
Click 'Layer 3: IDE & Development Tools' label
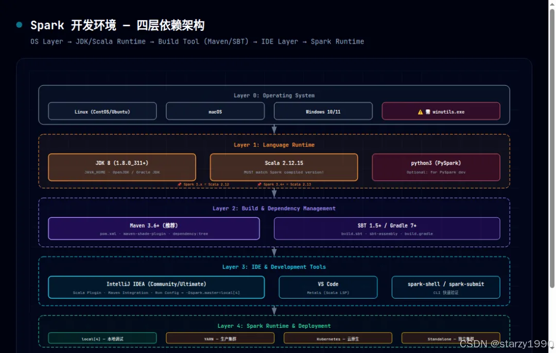pos(274,267)
